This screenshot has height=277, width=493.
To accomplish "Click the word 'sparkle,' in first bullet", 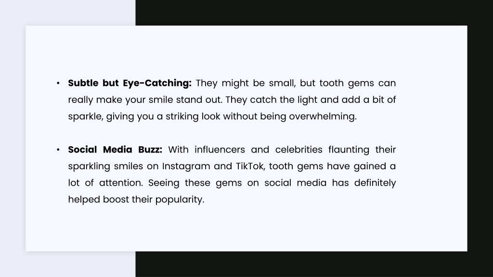I will [86, 117].
